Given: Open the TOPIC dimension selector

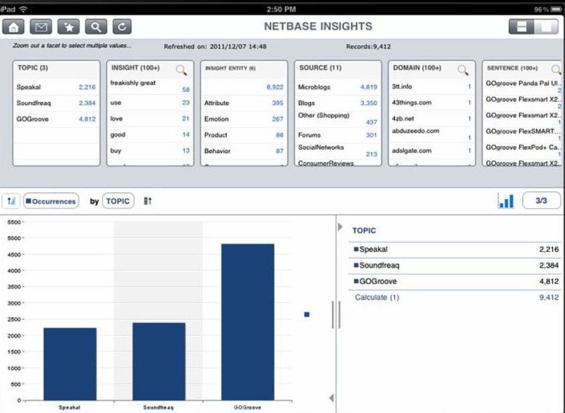Looking at the screenshot, I should coord(118,201).
